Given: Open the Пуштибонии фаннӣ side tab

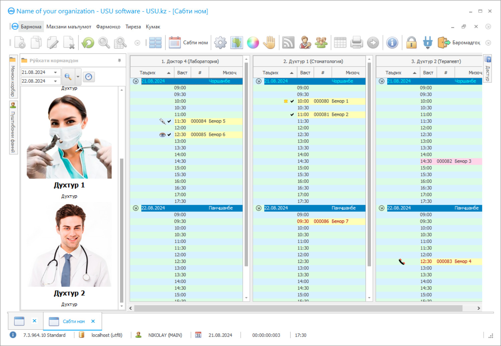Looking at the screenshot, I should pyautogui.click(x=13, y=128).
